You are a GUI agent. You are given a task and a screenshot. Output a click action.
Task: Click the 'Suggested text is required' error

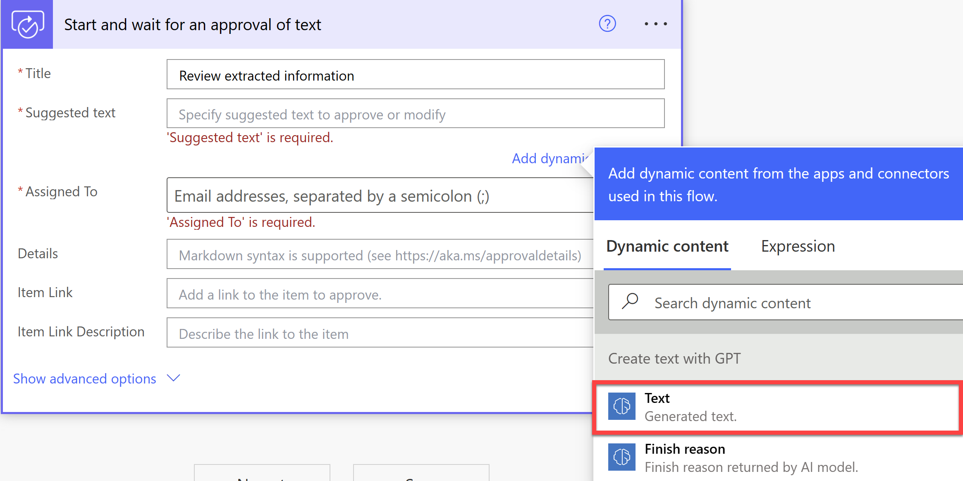[250, 138]
